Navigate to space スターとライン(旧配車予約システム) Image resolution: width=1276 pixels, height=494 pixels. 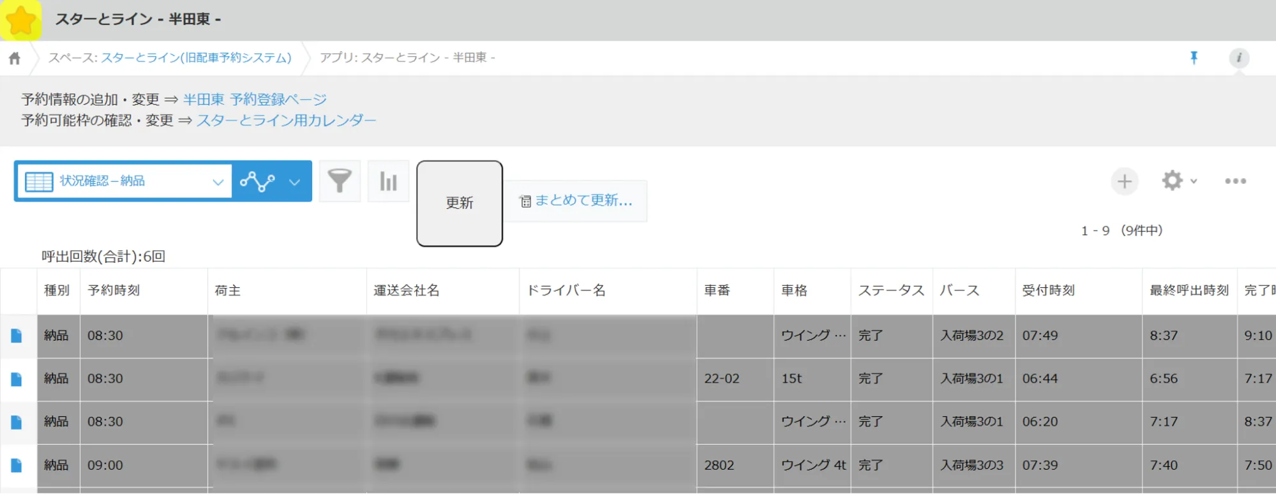196,58
